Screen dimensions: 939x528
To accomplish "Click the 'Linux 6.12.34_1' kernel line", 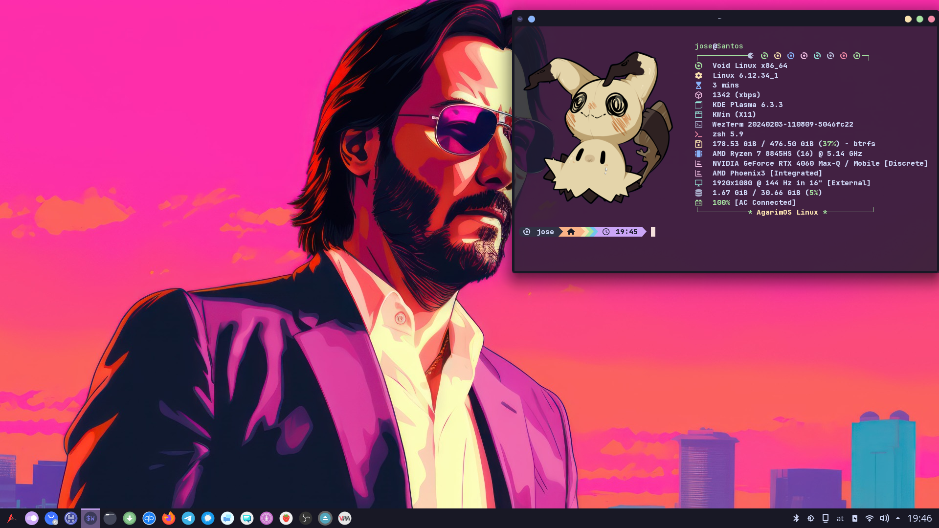I will 745,75.
